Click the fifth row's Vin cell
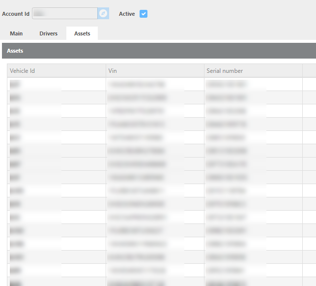 (155, 137)
